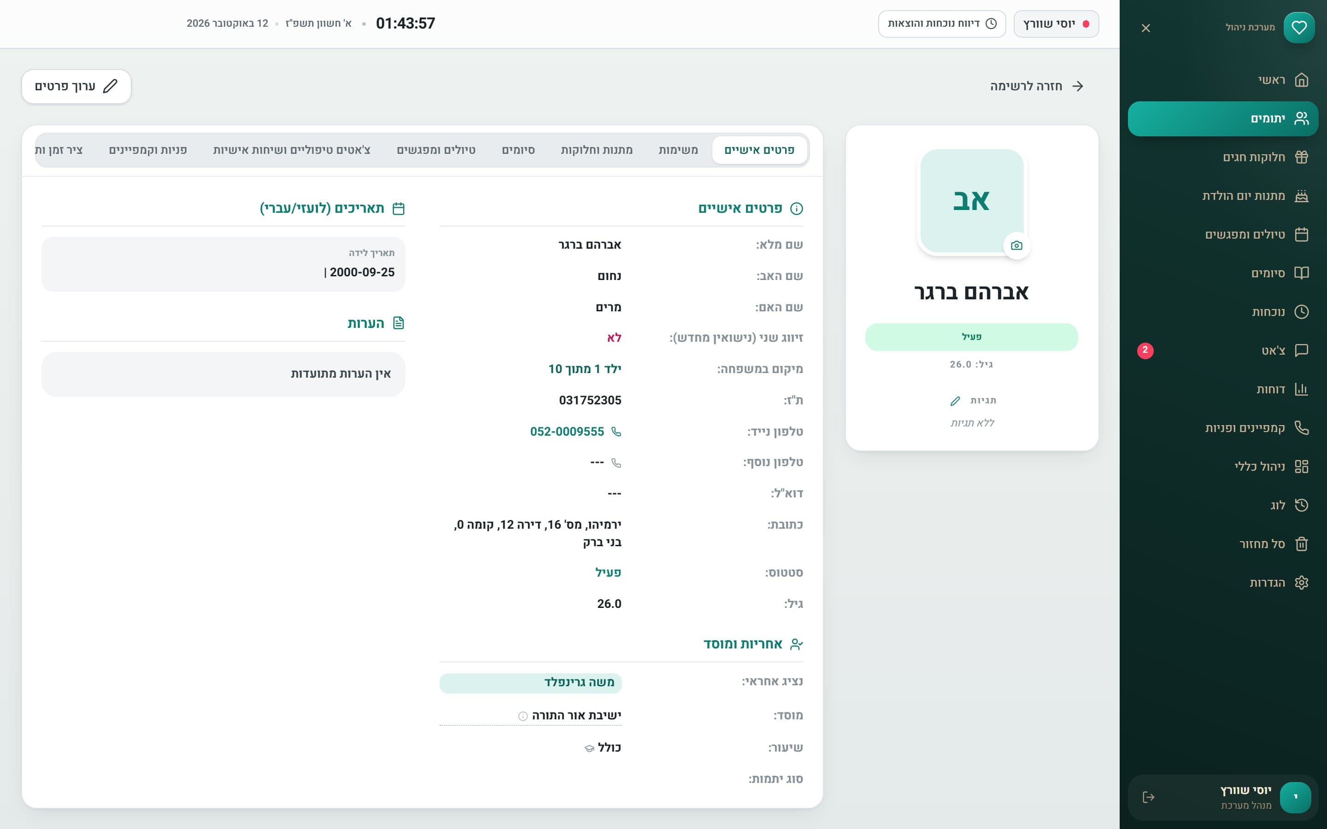Open קמפיינים ופניות phone icon

[x=1301, y=428]
